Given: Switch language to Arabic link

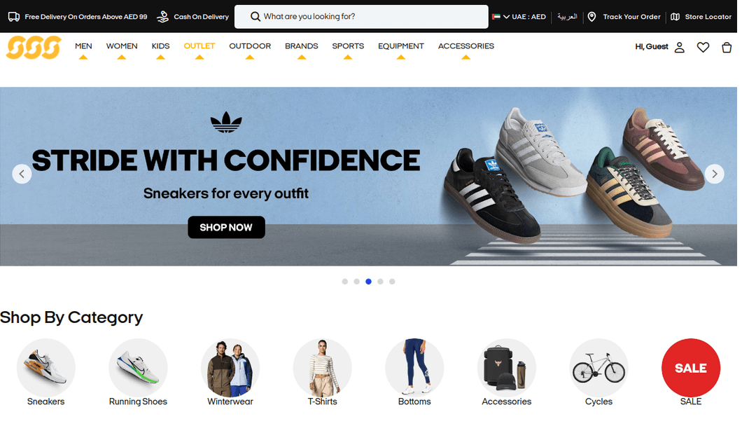Looking at the screenshot, I should click(x=567, y=16).
